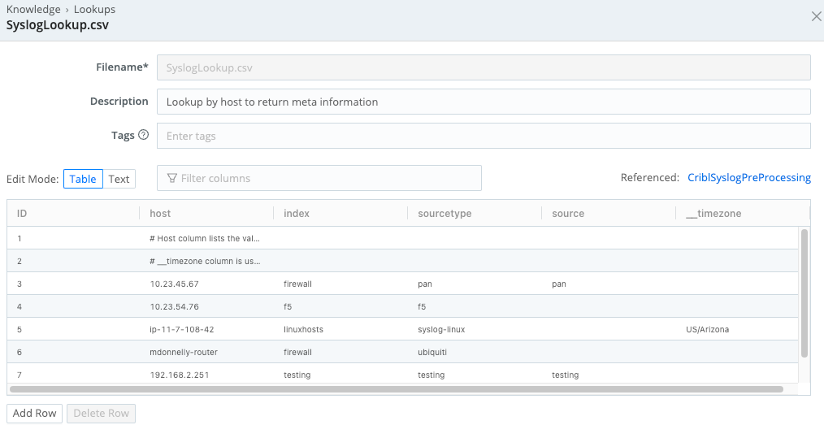Select row ID 1 cell
The height and width of the screenshot is (438, 824).
20,238
